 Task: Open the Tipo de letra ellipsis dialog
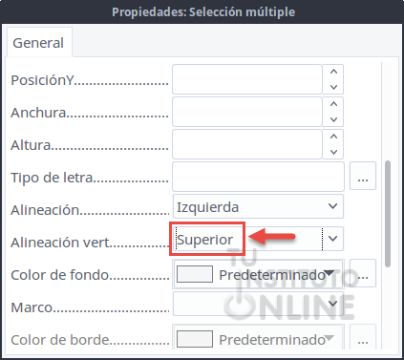coord(363,176)
